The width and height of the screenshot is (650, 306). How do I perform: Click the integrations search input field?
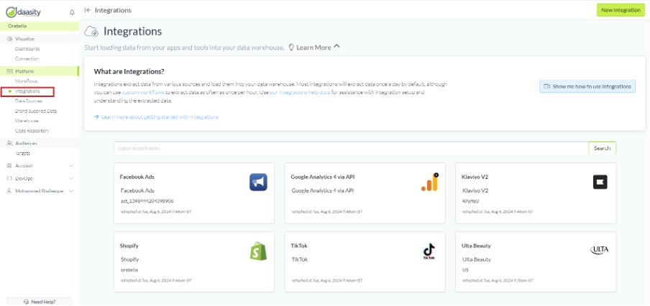click(x=350, y=148)
